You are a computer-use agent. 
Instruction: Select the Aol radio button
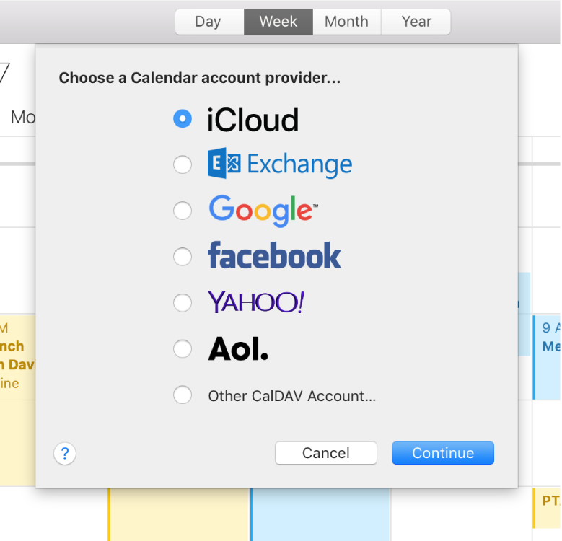(183, 349)
